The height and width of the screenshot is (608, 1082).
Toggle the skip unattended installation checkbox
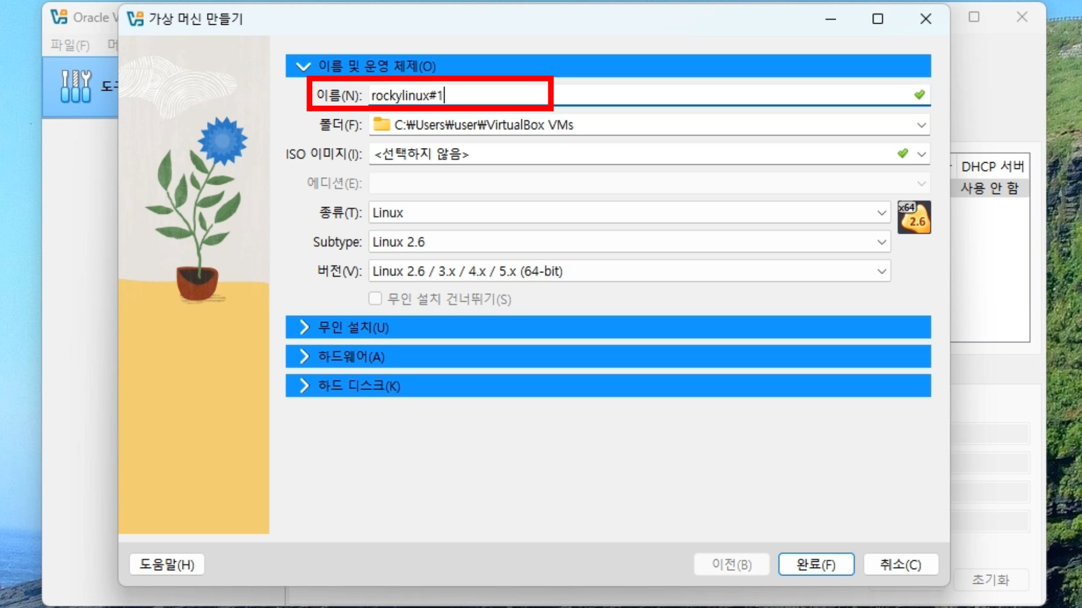[x=375, y=298]
